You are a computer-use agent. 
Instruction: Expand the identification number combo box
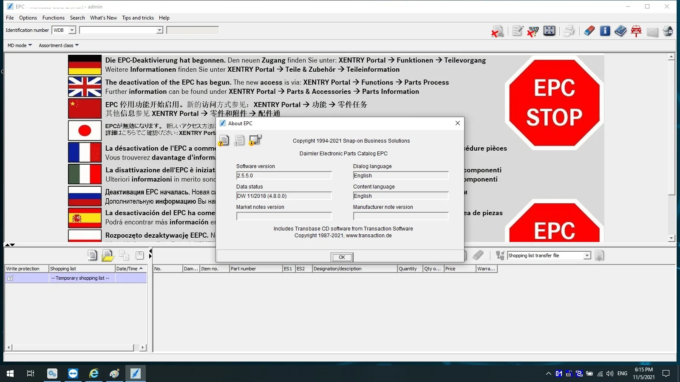pos(159,30)
